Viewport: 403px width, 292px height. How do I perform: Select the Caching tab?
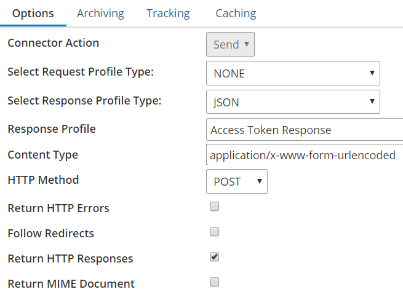tap(236, 13)
